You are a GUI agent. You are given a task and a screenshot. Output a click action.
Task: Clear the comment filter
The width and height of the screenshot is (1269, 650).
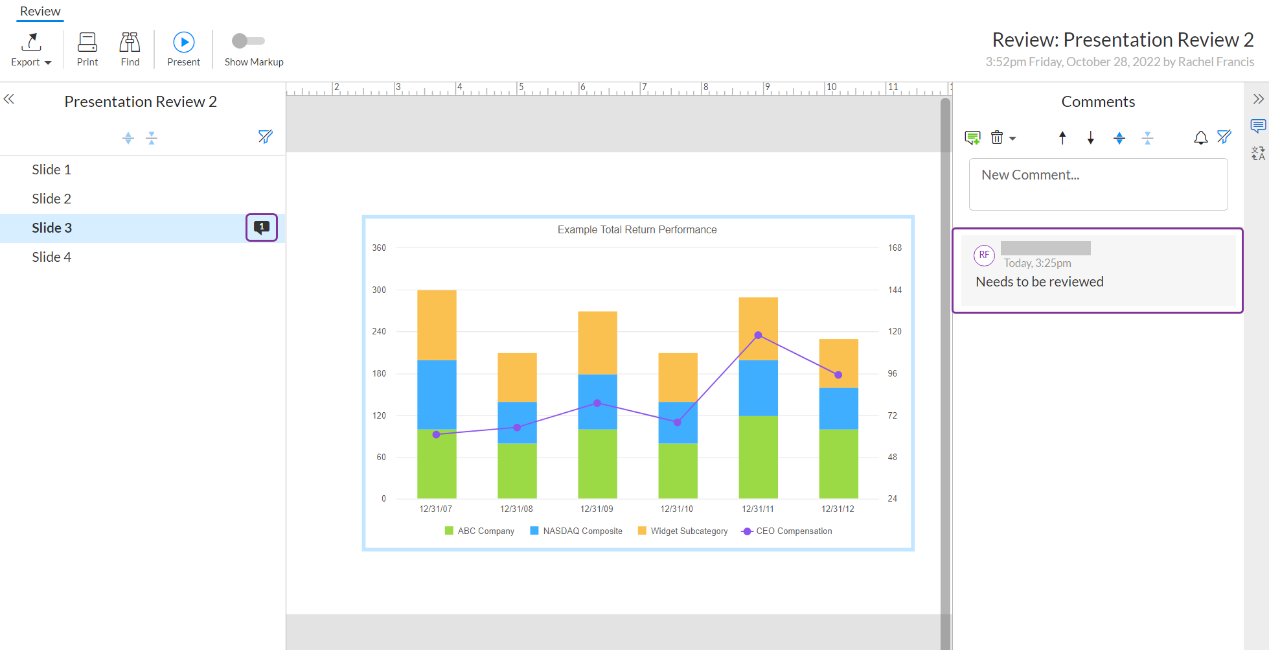coord(1224,137)
